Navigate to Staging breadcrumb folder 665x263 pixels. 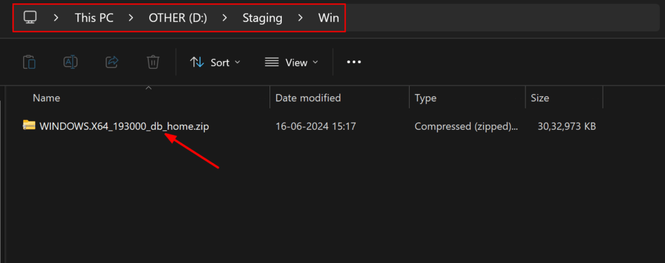262,18
